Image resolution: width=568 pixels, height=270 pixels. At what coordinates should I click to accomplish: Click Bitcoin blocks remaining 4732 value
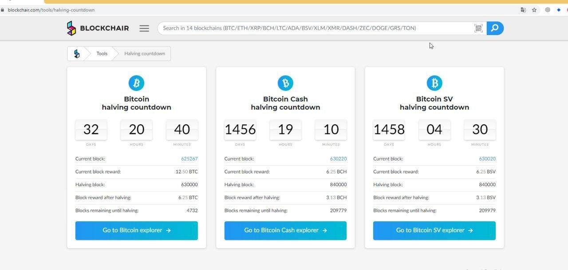click(192, 211)
